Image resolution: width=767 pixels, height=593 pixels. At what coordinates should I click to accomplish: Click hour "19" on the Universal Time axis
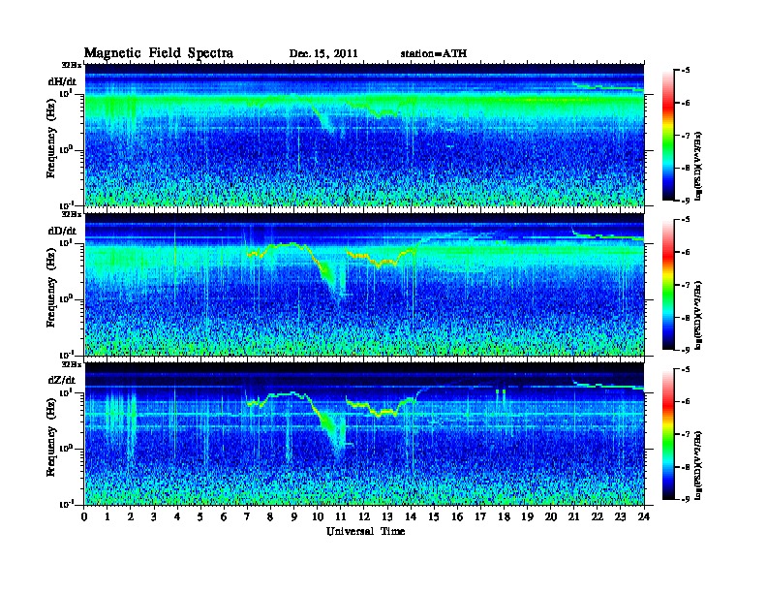coord(527,517)
